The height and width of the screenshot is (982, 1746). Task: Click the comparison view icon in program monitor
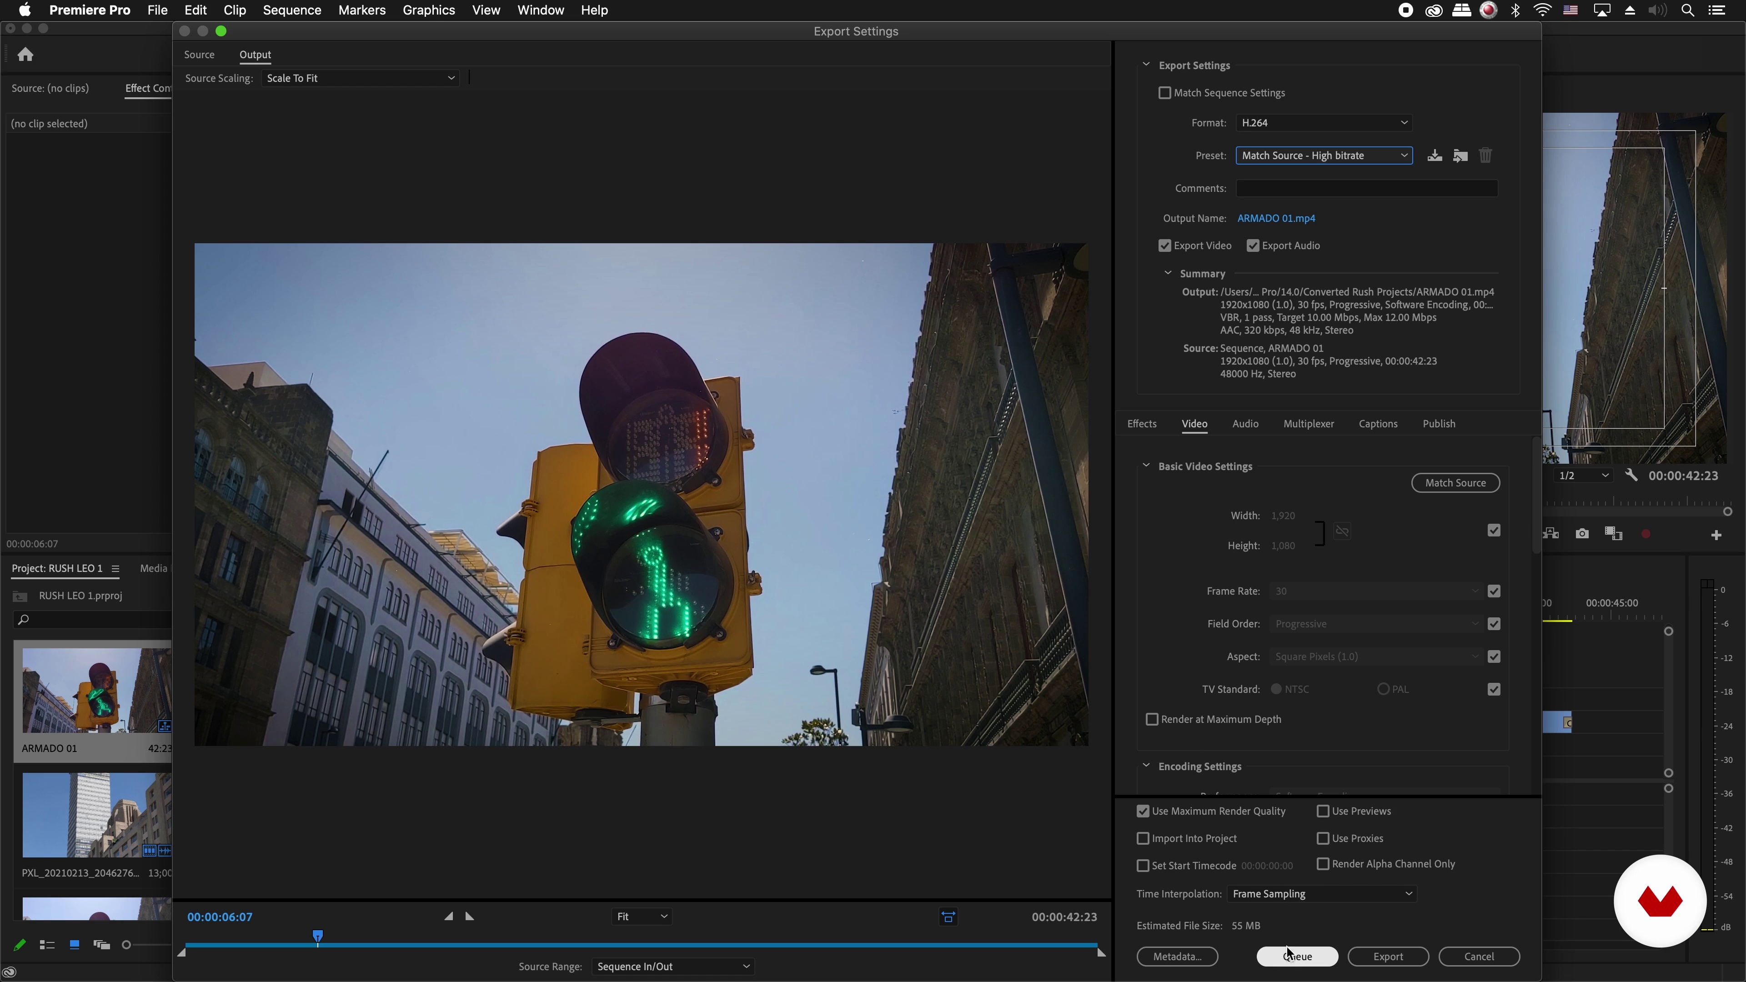1614,534
